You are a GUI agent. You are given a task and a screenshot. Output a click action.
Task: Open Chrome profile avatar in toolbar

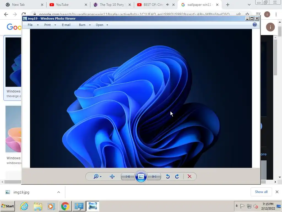coord(267,14)
